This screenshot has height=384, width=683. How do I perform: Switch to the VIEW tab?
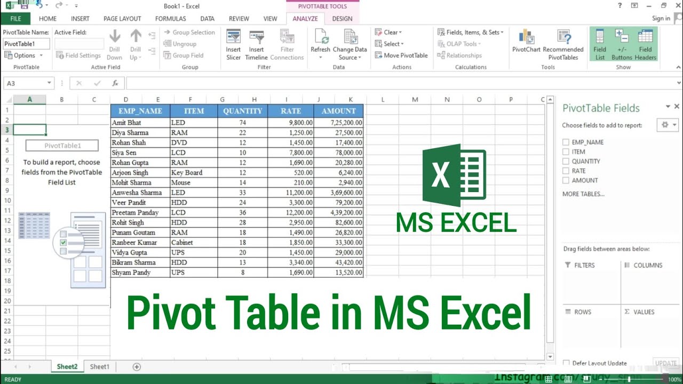pyautogui.click(x=271, y=19)
